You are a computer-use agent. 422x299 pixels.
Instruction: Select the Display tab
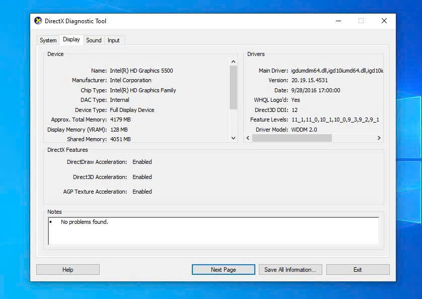click(x=71, y=40)
